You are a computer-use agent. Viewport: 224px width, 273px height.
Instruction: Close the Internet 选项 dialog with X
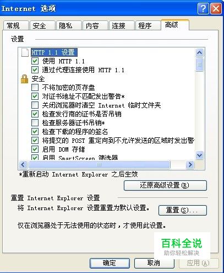(x=216, y=8)
